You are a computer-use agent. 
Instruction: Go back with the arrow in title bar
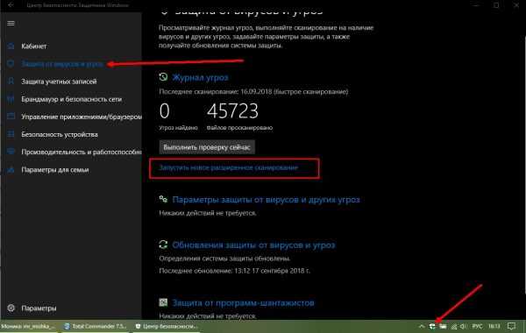tap(11, 4)
